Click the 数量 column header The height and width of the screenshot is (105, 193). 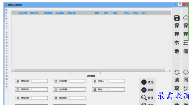click(x=99, y=13)
